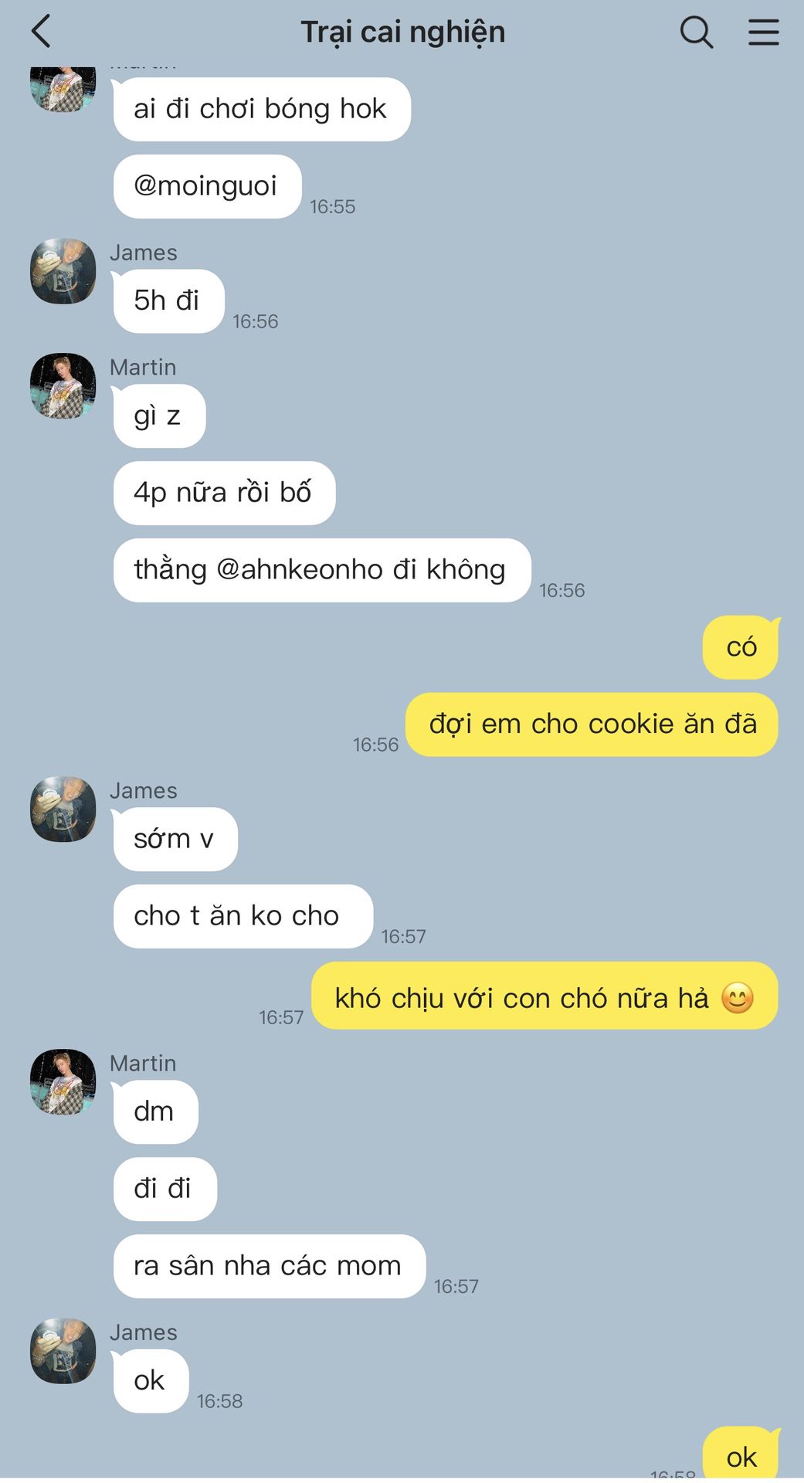Tap the '@moinguoi' mention bubble

tap(207, 186)
